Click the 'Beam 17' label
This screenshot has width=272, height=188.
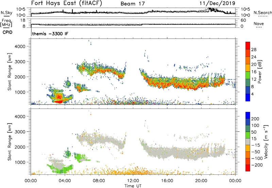[133, 4]
